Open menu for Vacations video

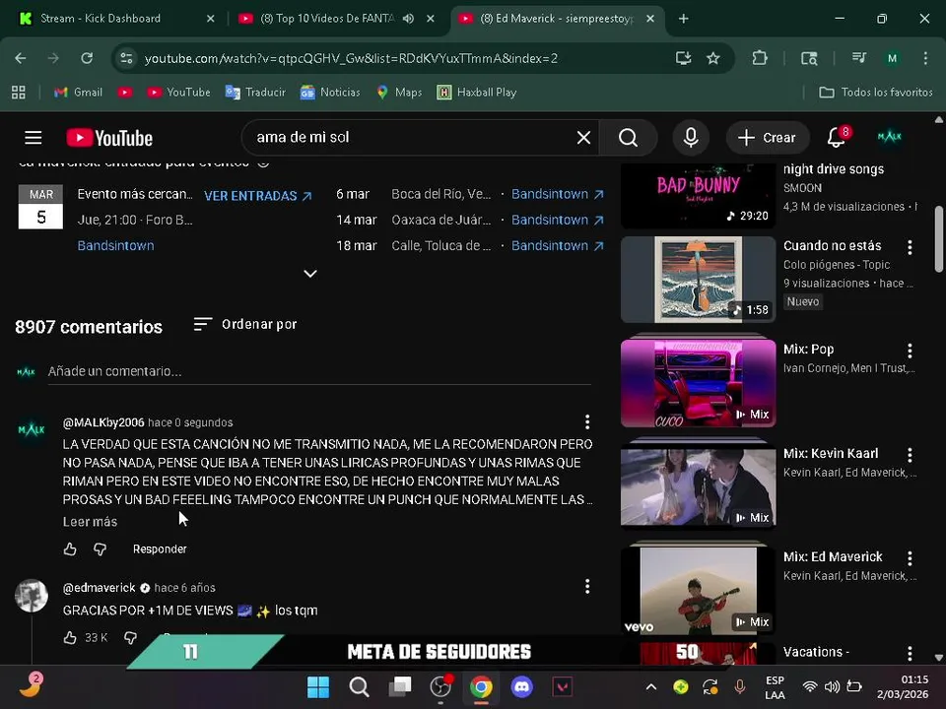click(910, 653)
